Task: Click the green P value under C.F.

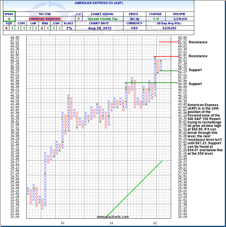Action: pos(79,19)
